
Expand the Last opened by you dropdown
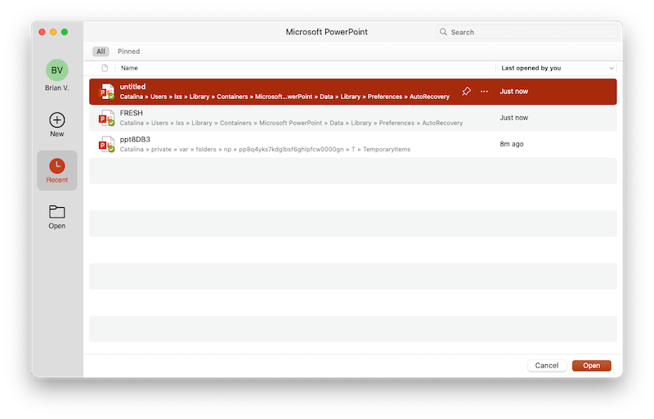point(611,68)
